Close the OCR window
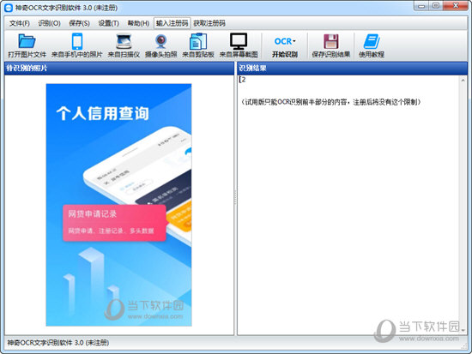The image size is (472, 354). [456, 6]
